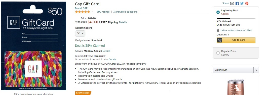Image resolution: width=268 pixels, height=95 pixels.
Task: Open the Brand: GAP link
Action: point(81,8)
